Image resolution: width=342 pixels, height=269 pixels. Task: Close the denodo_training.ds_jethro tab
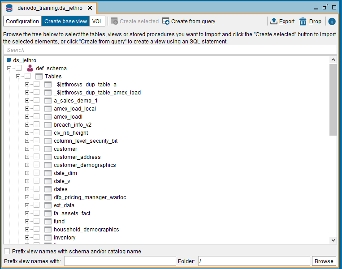[90, 8]
